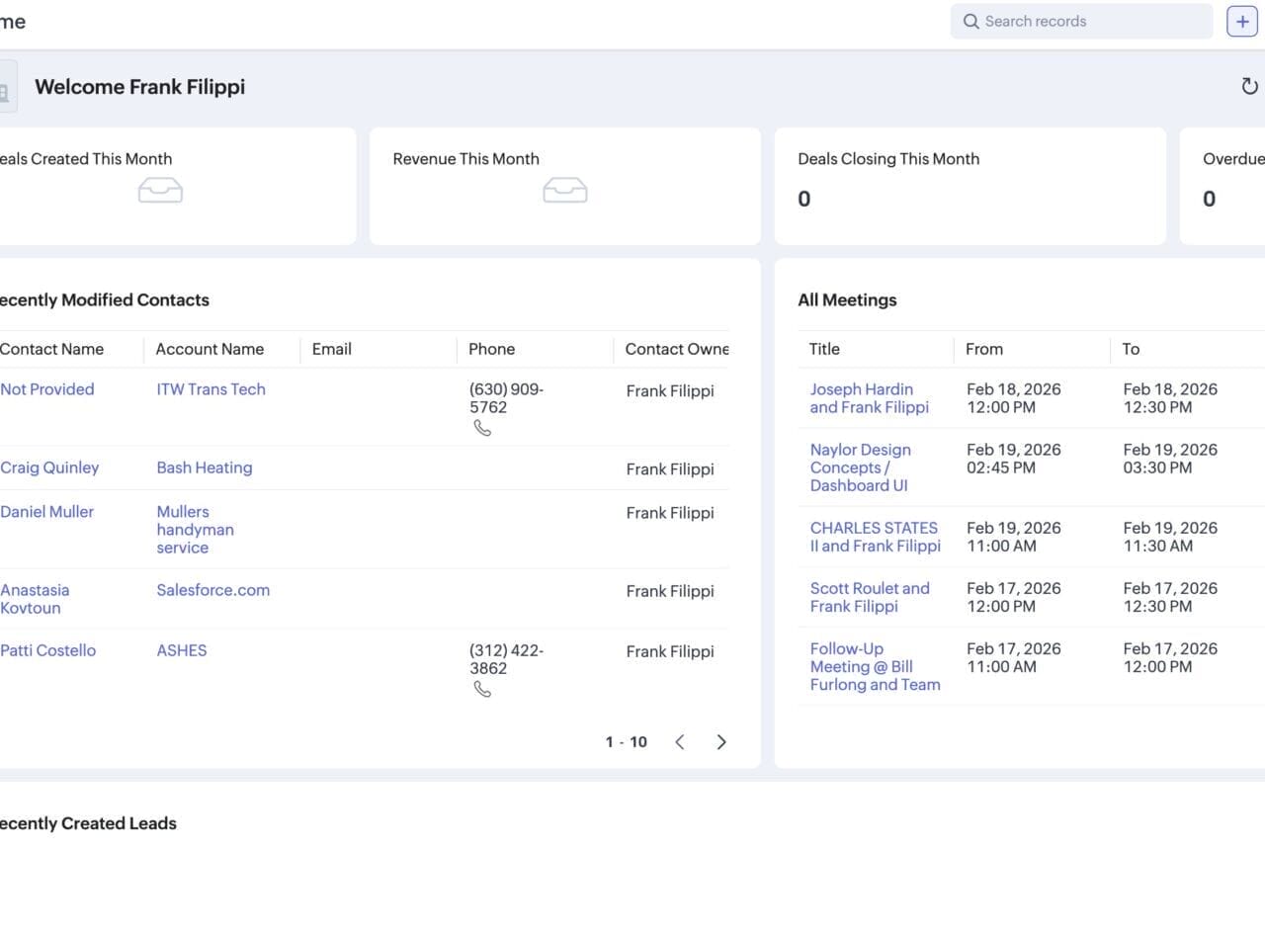1265x935 pixels.
Task: Open Patti Costello's contact record
Action: pyautogui.click(x=47, y=650)
